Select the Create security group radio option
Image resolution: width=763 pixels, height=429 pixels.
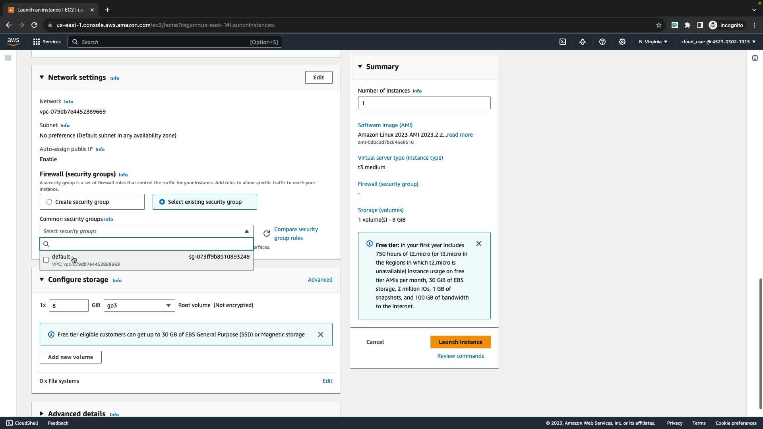pos(49,202)
